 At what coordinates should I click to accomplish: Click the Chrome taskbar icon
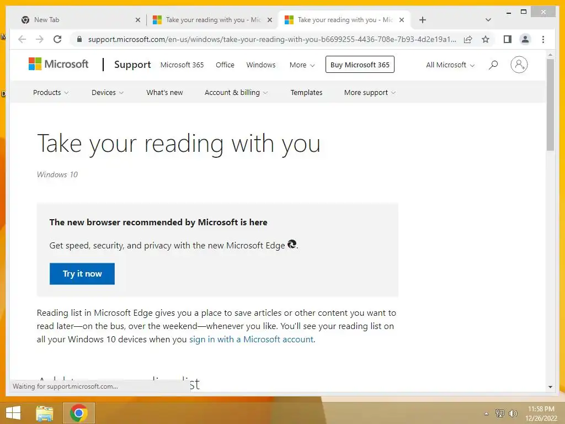pos(79,413)
